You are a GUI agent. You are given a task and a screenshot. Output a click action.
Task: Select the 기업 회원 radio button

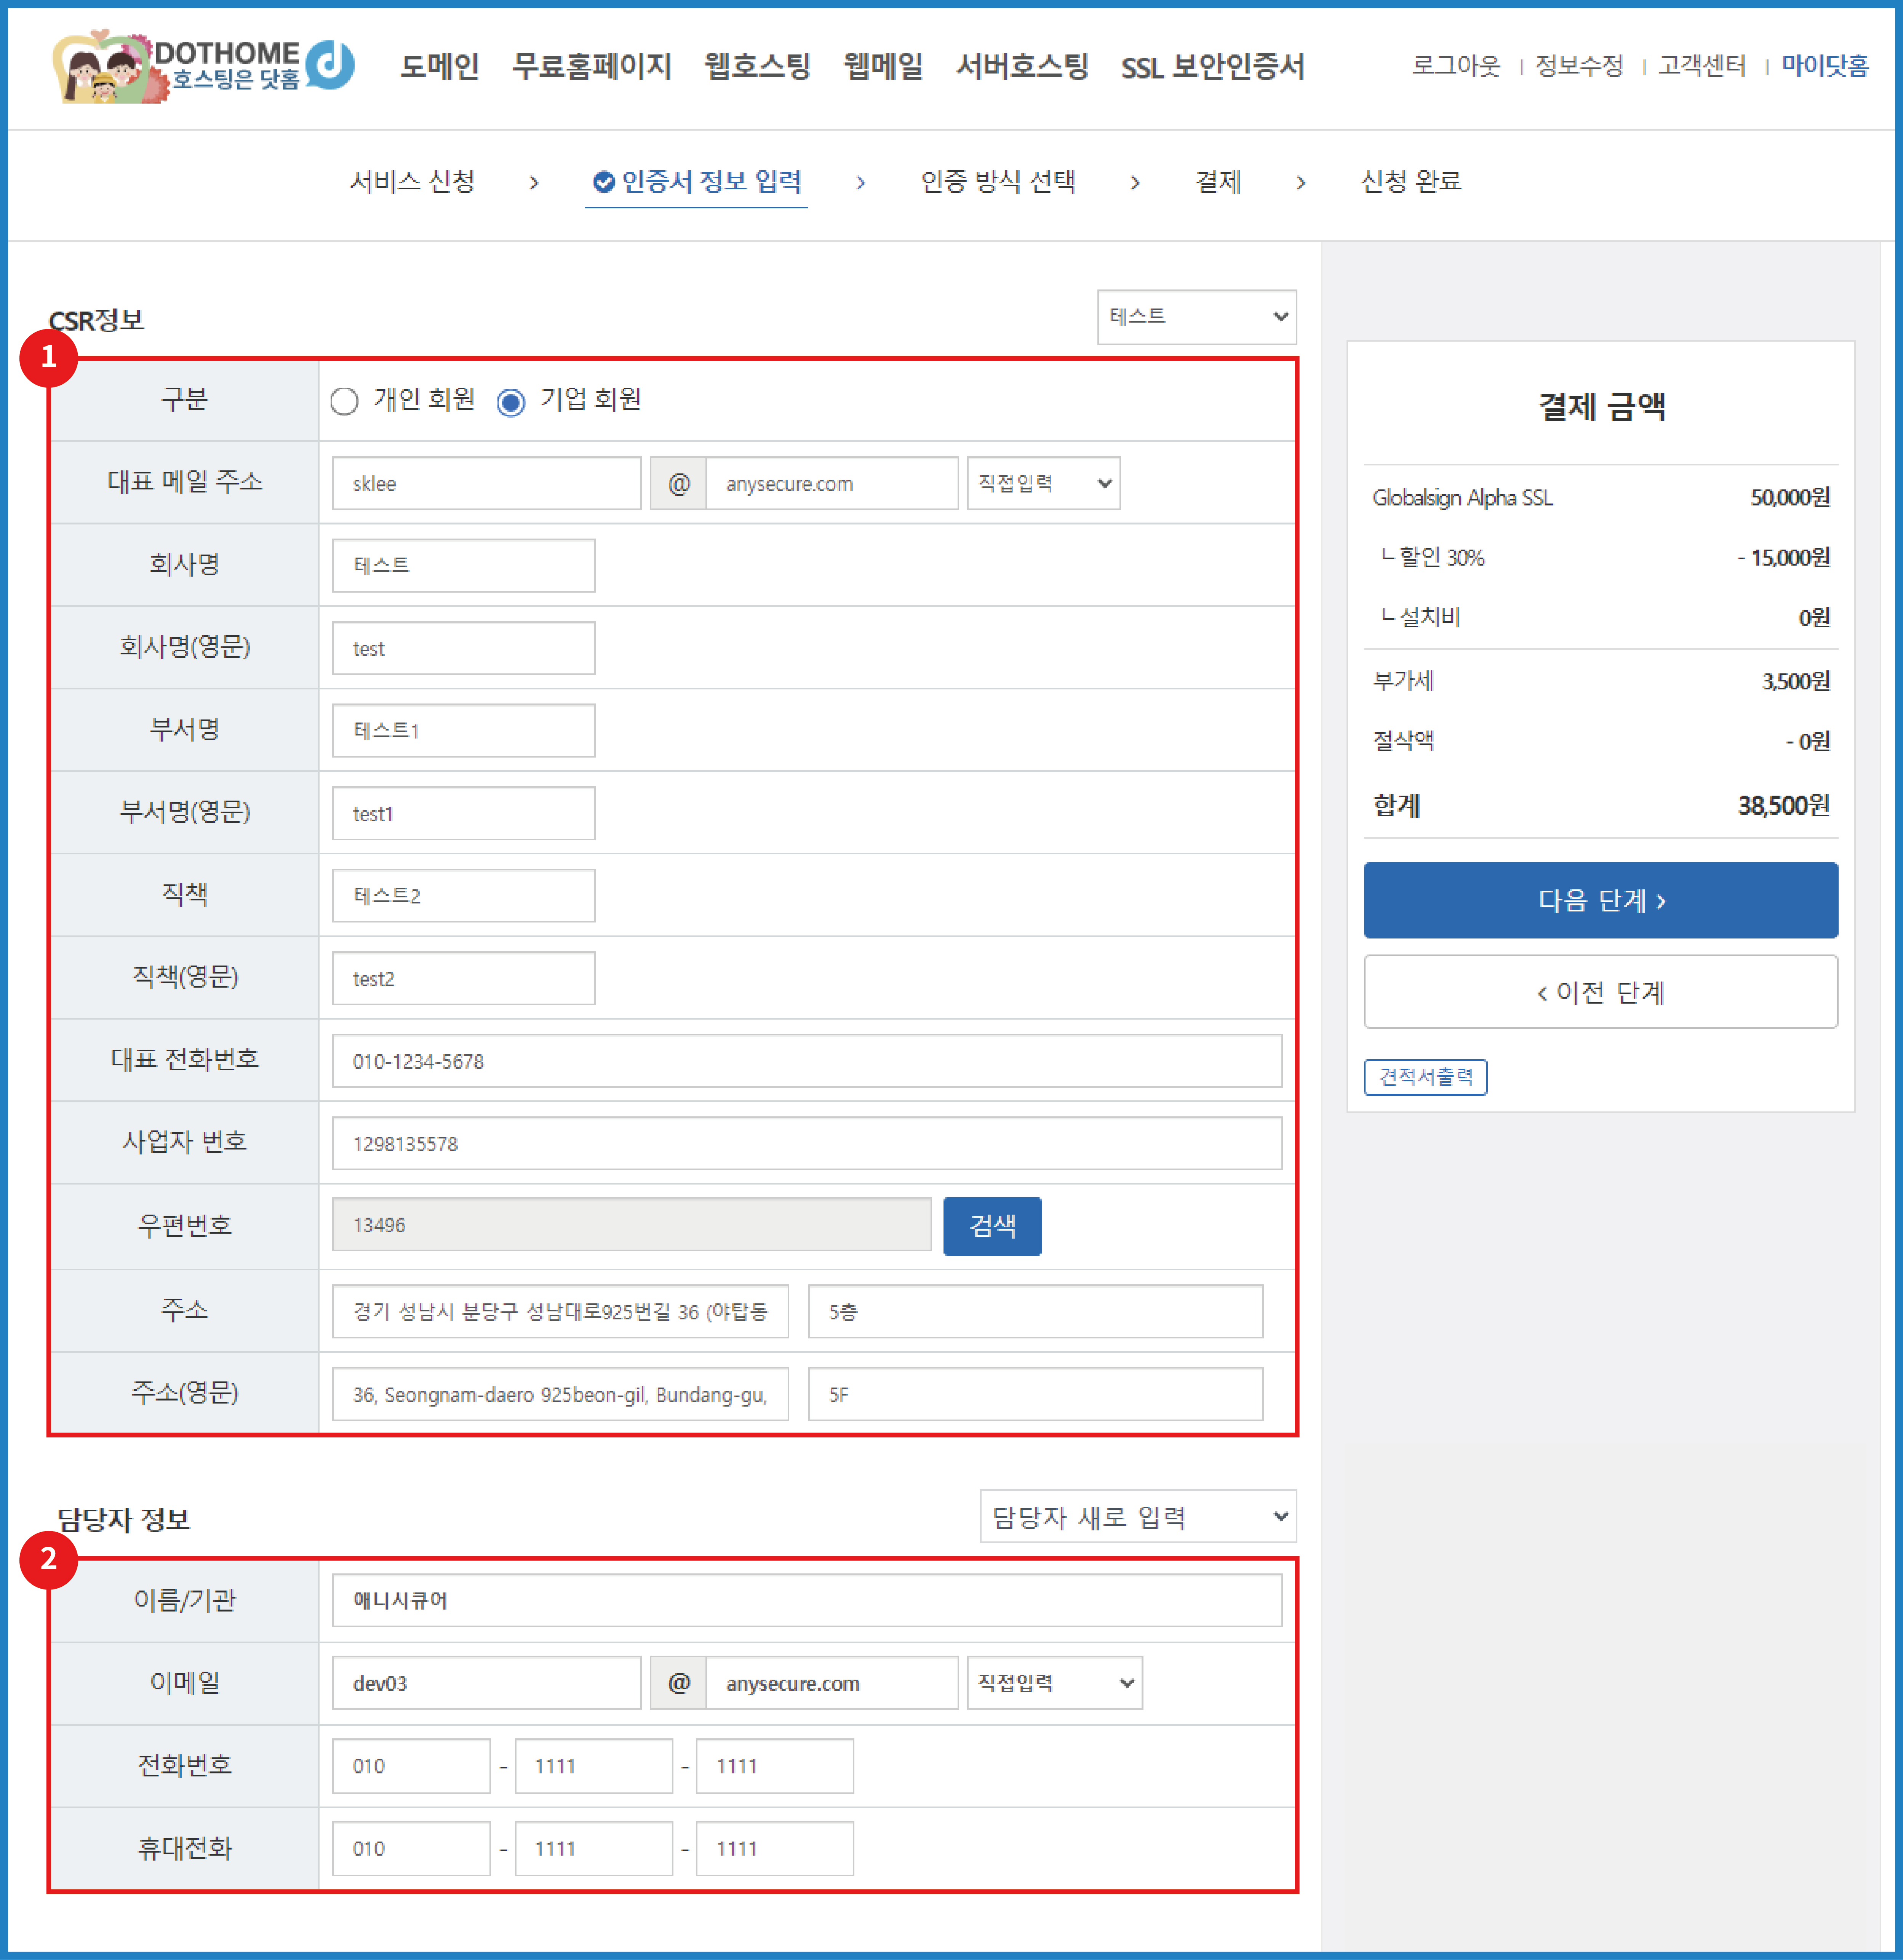(511, 401)
